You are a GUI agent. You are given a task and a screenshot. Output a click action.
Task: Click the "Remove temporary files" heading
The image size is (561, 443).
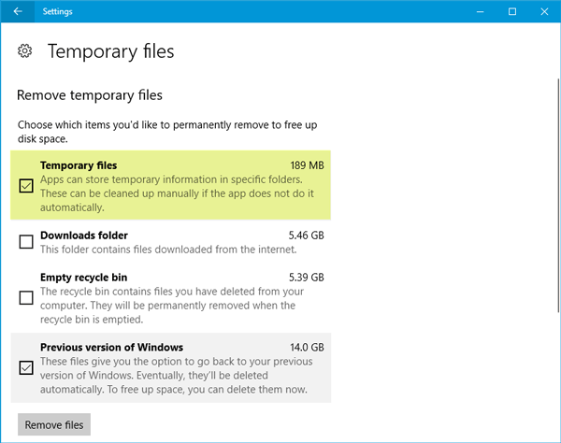click(90, 95)
